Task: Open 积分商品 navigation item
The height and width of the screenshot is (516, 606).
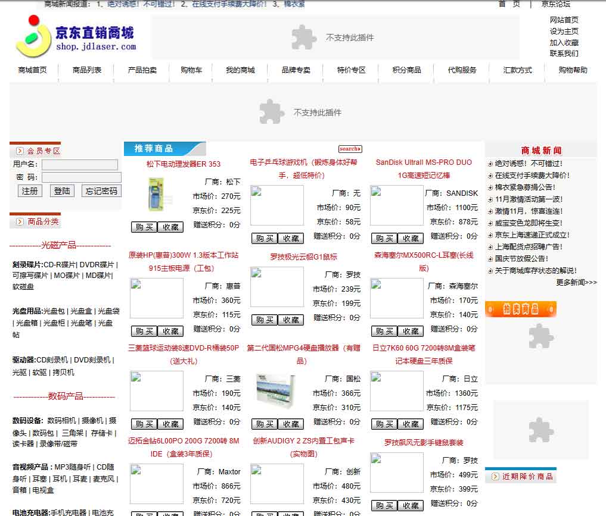Action: pyautogui.click(x=406, y=70)
